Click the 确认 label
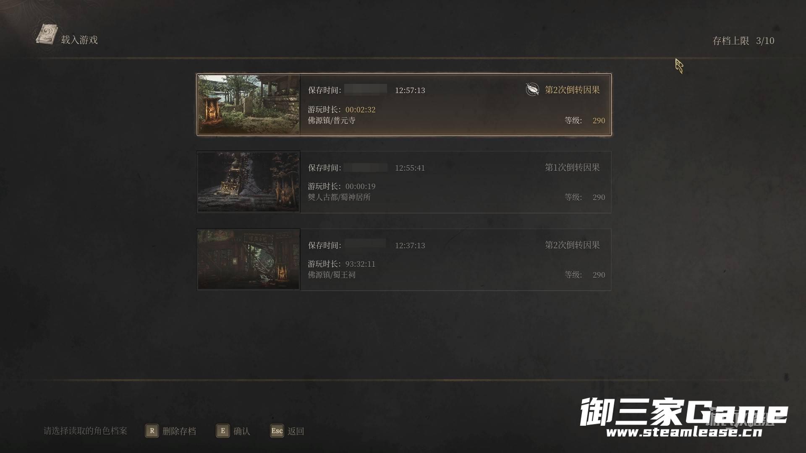806x453 pixels. click(242, 431)
